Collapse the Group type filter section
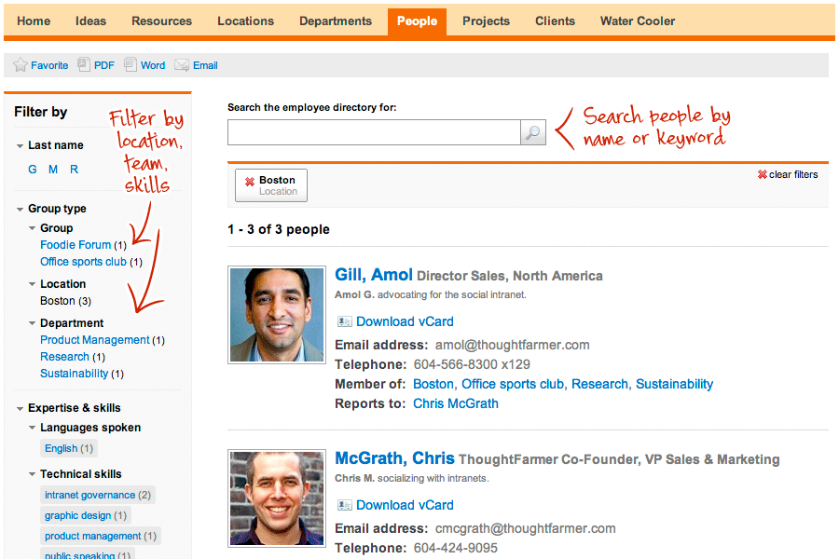Image resolution: width=839 pixels, height=559 pixels. [21, 210]
